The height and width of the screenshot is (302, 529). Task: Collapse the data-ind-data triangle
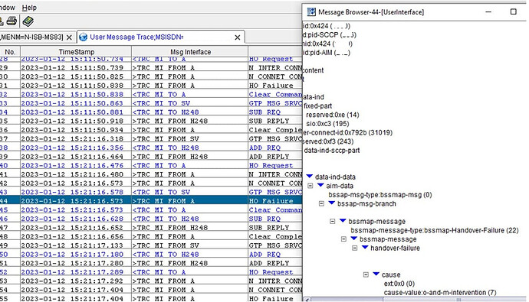pyautogui.click(x=310, y=176)
